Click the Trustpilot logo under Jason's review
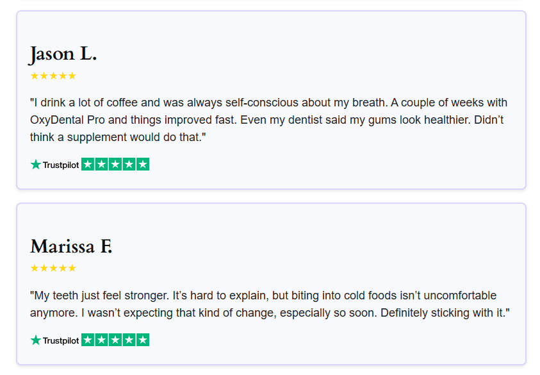 54,165
